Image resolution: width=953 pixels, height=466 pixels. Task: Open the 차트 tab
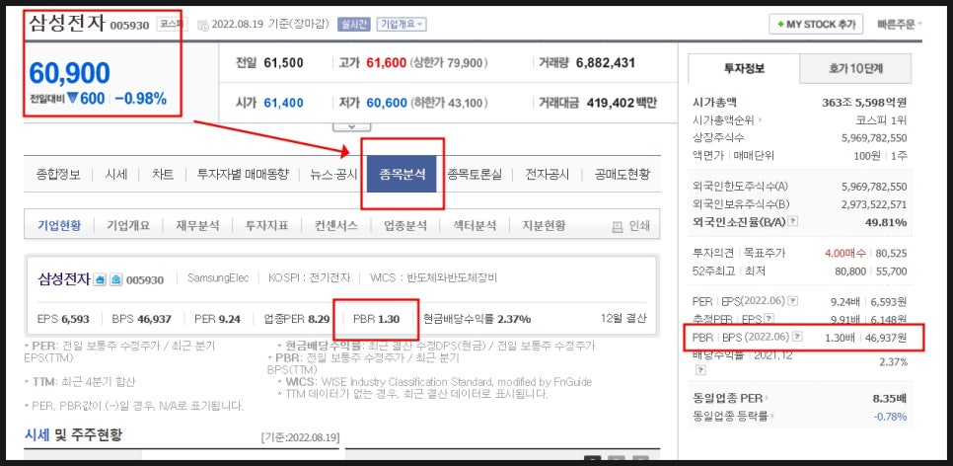(x=163, y=175)
